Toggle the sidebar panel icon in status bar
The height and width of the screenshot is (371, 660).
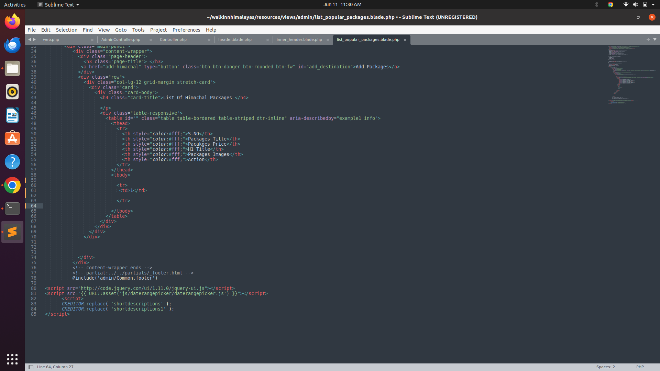click(31, 367)
